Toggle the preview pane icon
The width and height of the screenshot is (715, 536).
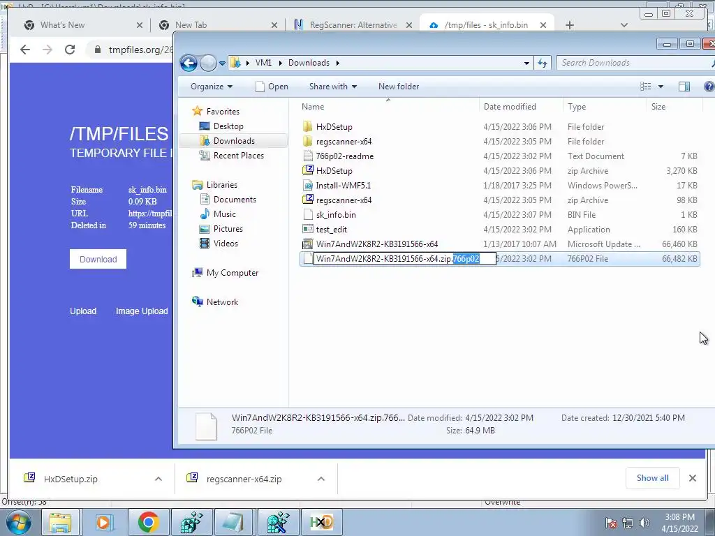pyautogui.click(x=684, y=87)
